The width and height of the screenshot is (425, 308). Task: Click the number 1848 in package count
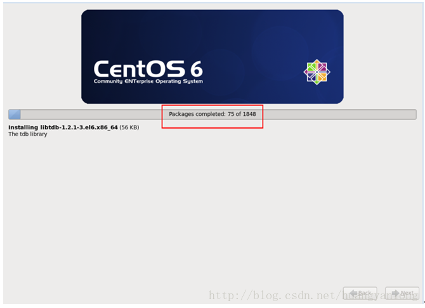pyautogui.click(x=249, y=114)
